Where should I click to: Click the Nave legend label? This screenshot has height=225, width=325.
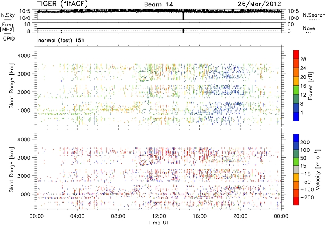point(310,29)
